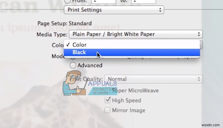Open the Print Settings pop-up menu

pyautogui.click(x=114, y=10)
